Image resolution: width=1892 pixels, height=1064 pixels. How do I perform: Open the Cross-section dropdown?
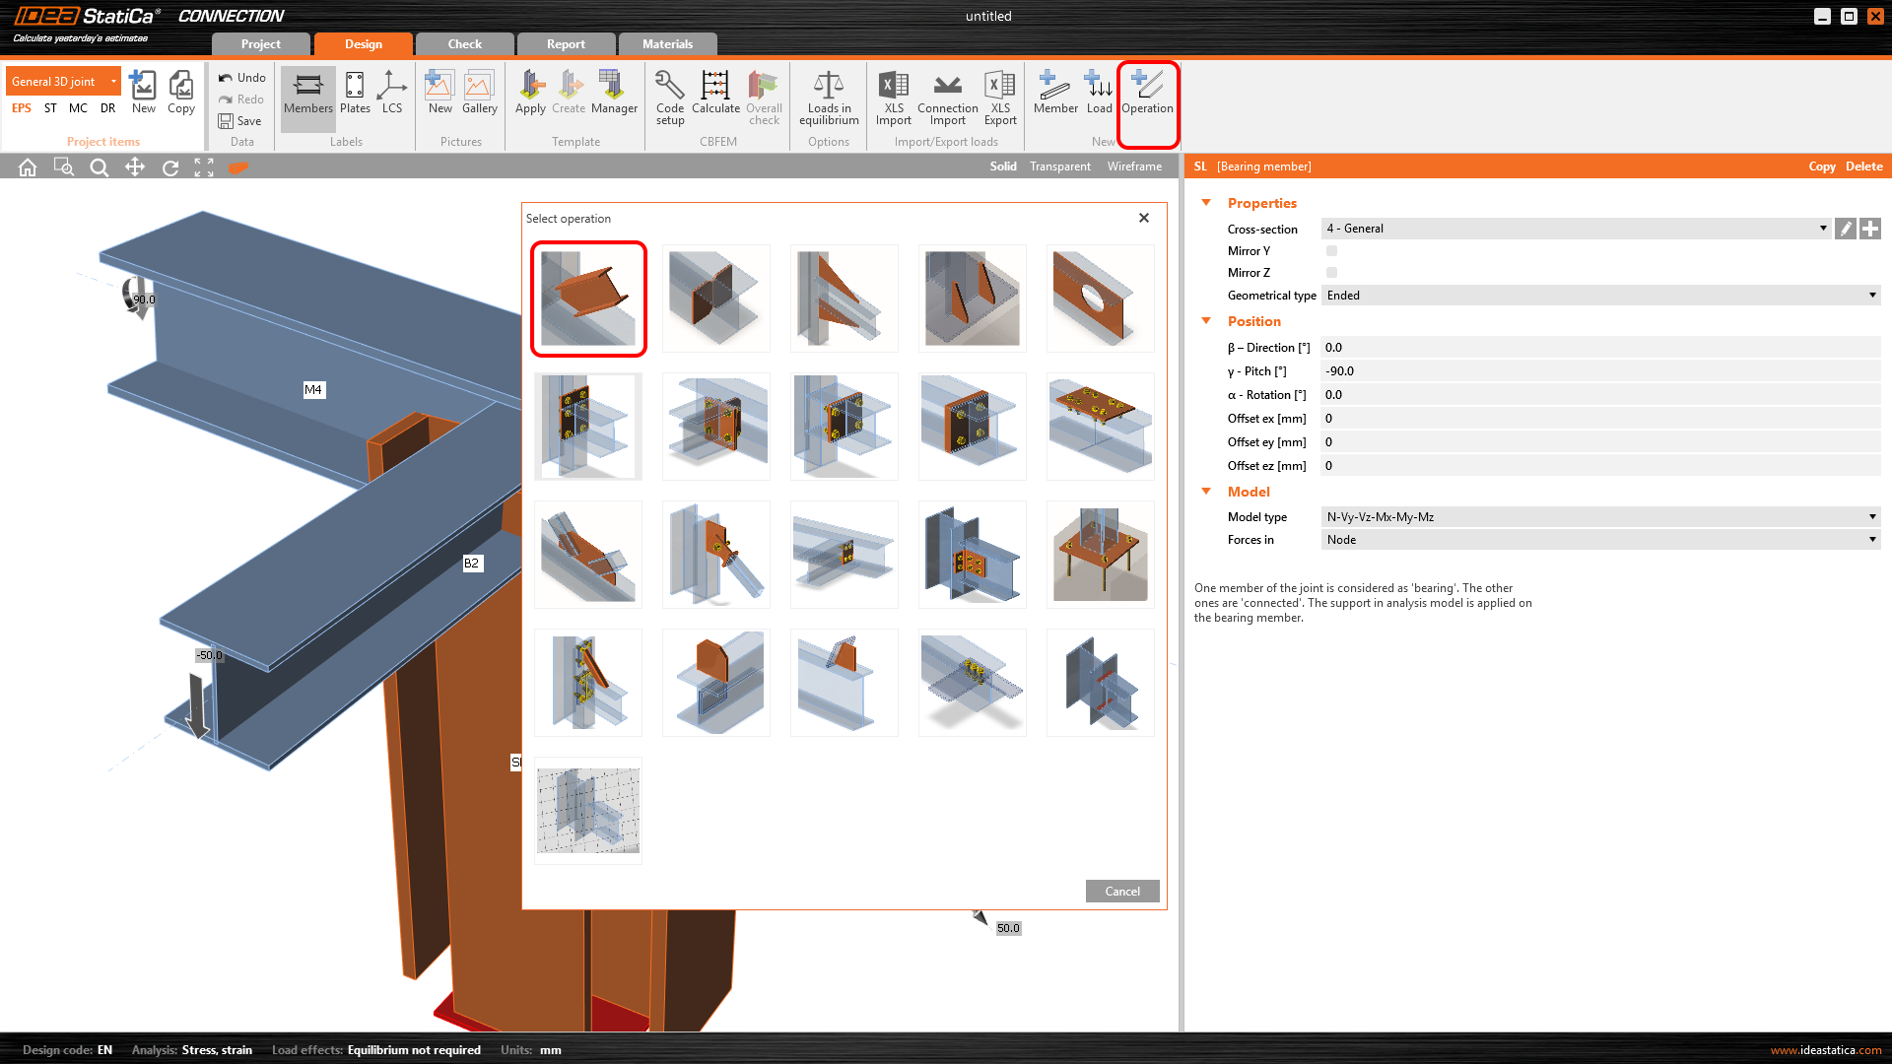[1575, 229]
